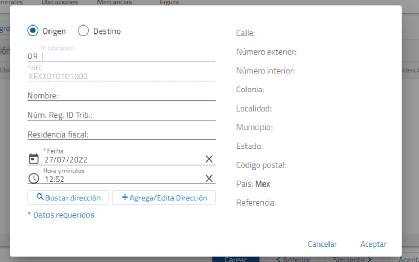Click the RFC field
The height and width of the screenshot is (262, 419).
[x=121, y=76]
